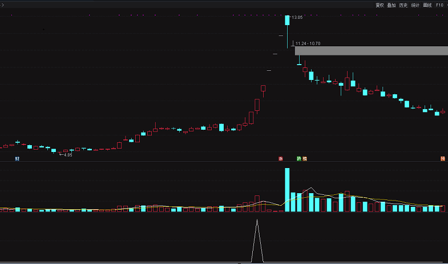This screenshot has height=264, width=448.
Task: Select the tallest cyan volume bar
Action: [x=287, y=190]
